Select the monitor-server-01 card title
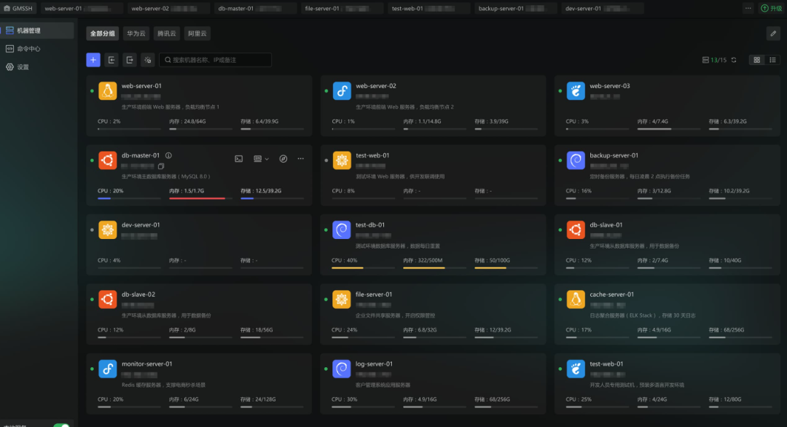 click(146, 364)
